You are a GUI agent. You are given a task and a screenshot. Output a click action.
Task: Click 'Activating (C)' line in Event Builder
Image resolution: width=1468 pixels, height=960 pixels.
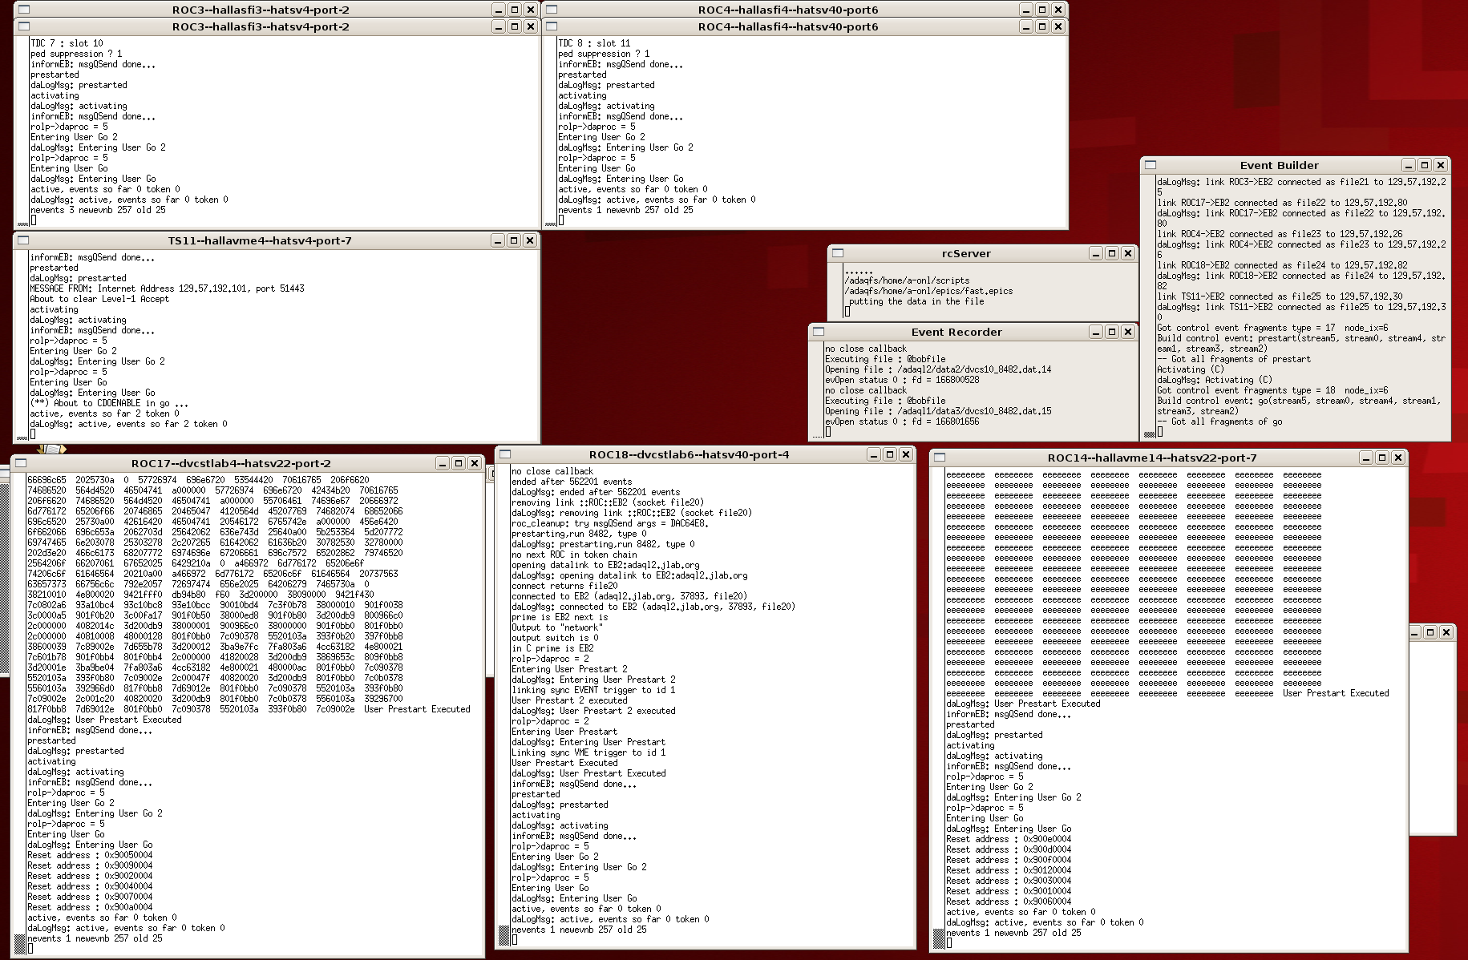pyautogui.click(x=1191, y=369)
